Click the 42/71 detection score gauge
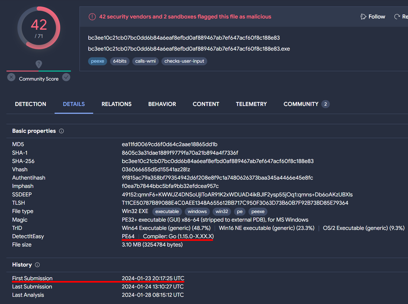 [x=39, y=28]
